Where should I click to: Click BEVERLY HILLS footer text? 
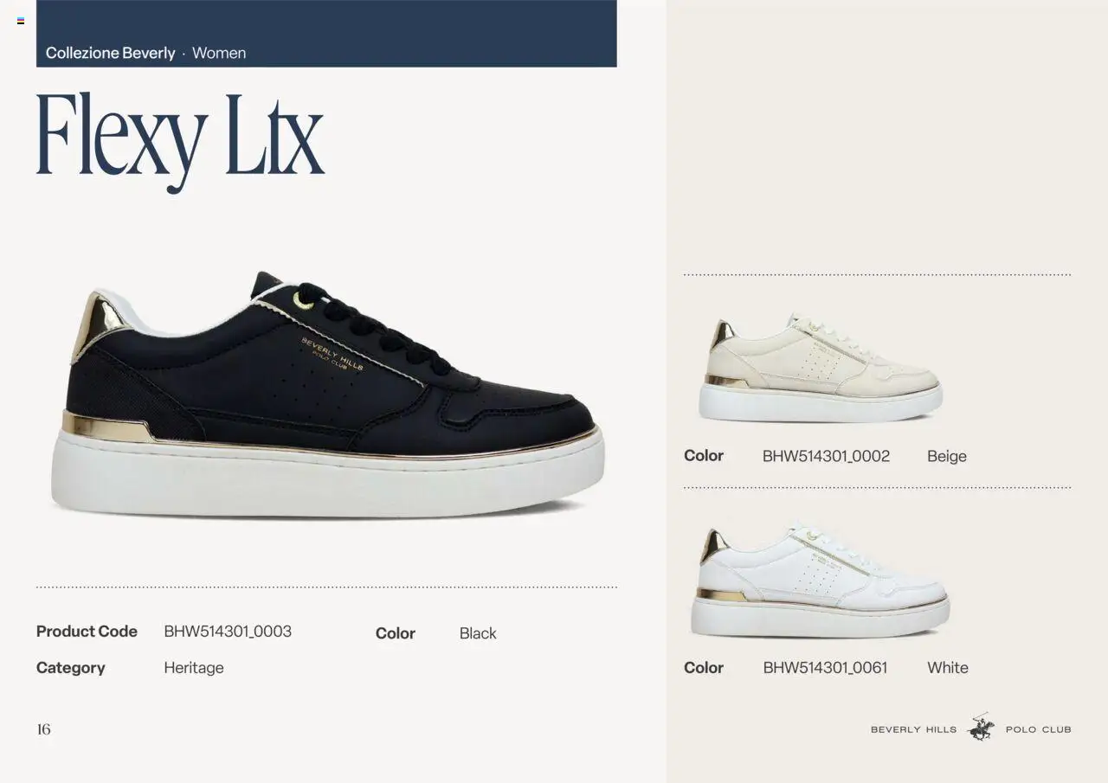coord(914,729)
